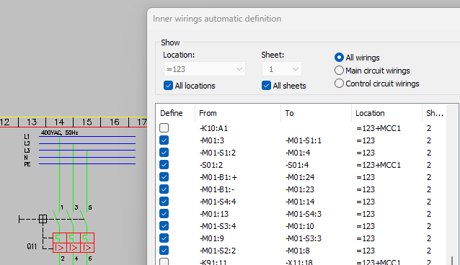This screenshot has width=460, height=265.
Task: Sort list by the From column header
Action: click(238, 113)
